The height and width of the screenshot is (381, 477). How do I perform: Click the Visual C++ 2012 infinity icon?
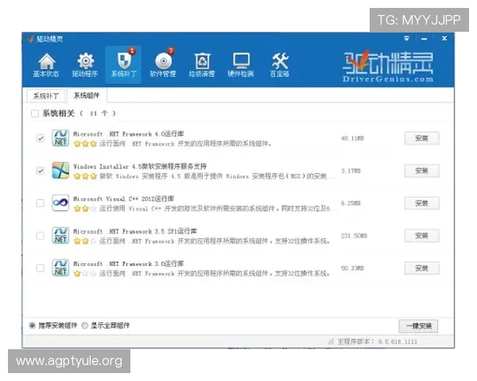point(60,203)
